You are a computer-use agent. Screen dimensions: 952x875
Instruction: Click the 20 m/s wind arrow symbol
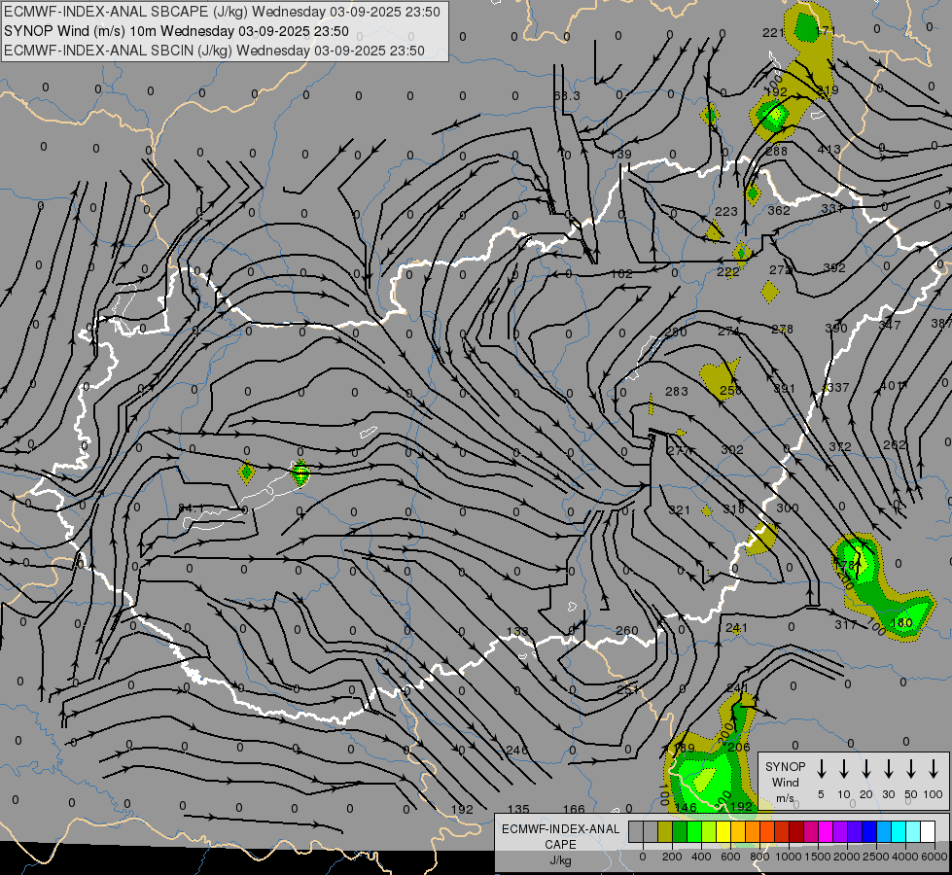pyautogui.click(x=865, y=768)
